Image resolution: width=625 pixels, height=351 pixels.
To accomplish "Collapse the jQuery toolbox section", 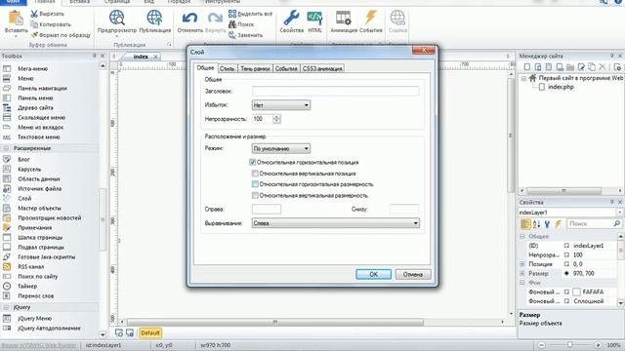I will 7,307.
